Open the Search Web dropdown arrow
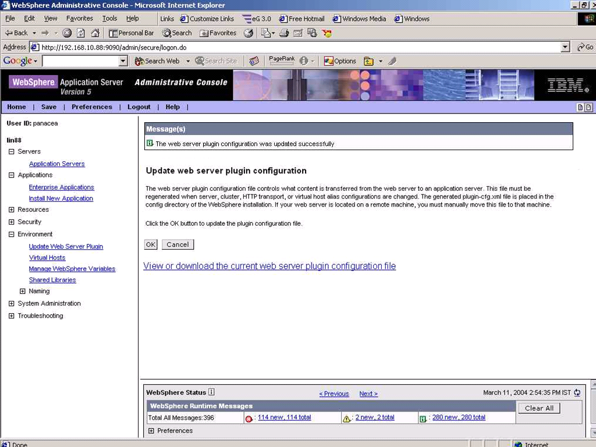The width and height of the screenshot is (596, 447). (x=188, y=61)
